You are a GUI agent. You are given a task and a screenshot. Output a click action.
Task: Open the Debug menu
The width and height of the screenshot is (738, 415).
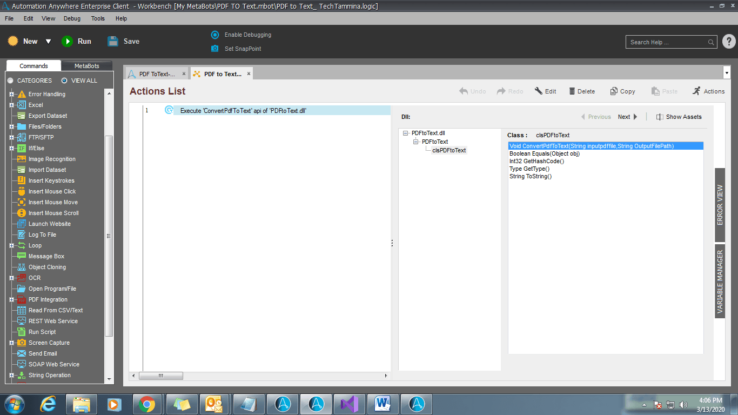[72, 18]
